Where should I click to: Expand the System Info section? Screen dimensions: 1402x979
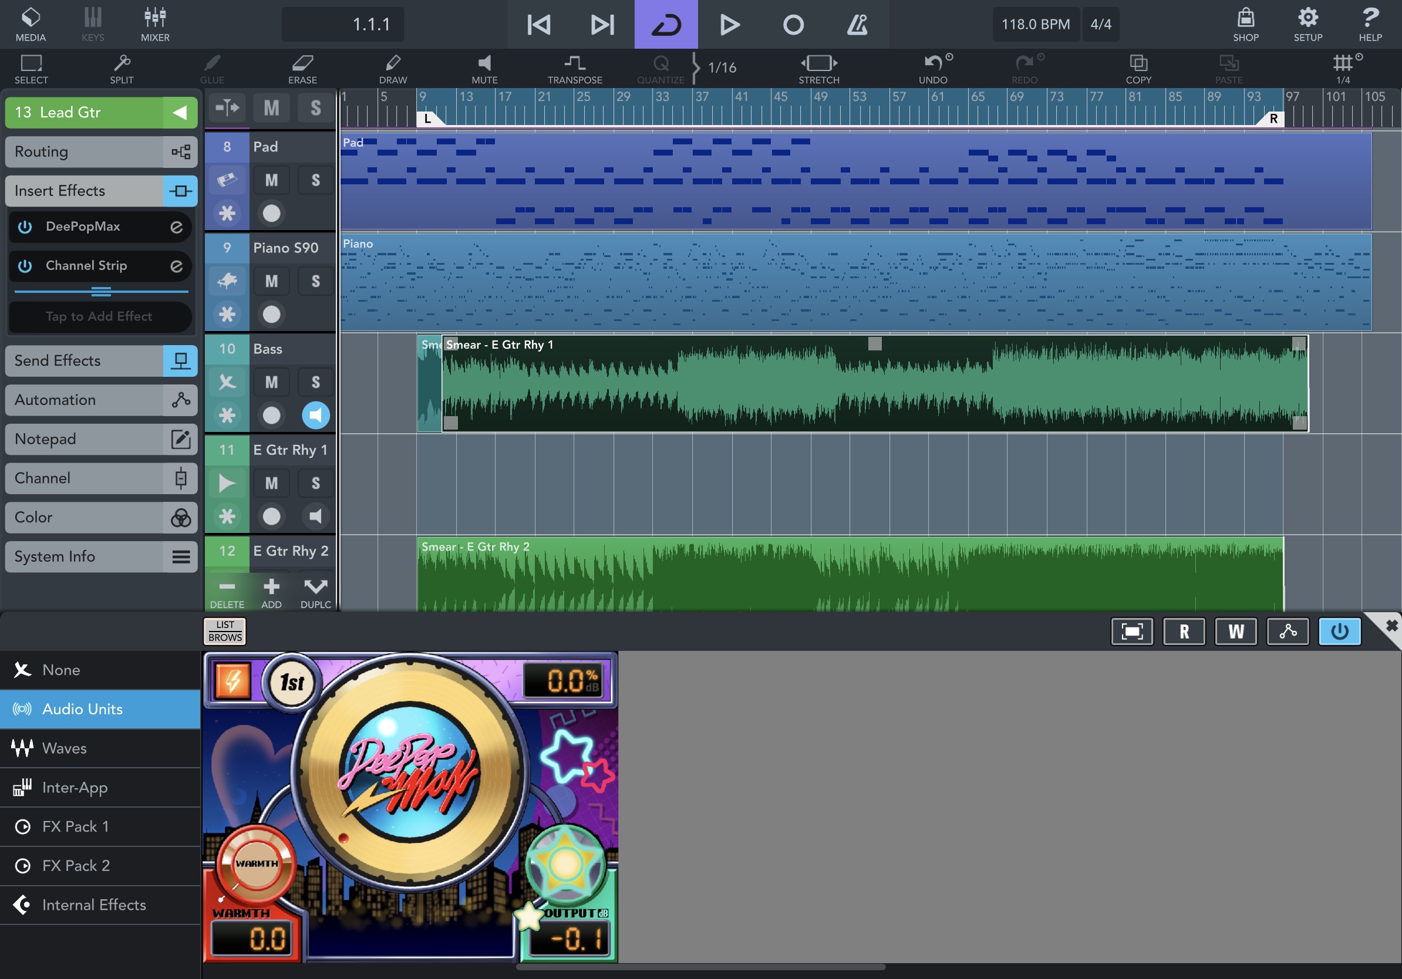[101, 556]
